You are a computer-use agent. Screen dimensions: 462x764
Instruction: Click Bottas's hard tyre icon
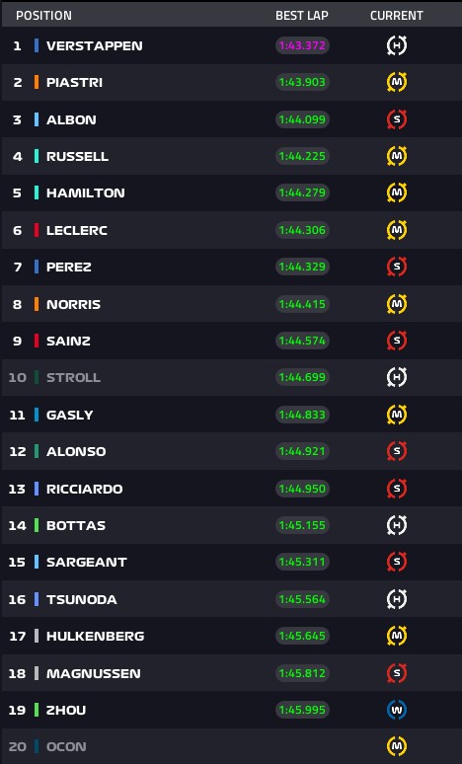pos(397,525)
